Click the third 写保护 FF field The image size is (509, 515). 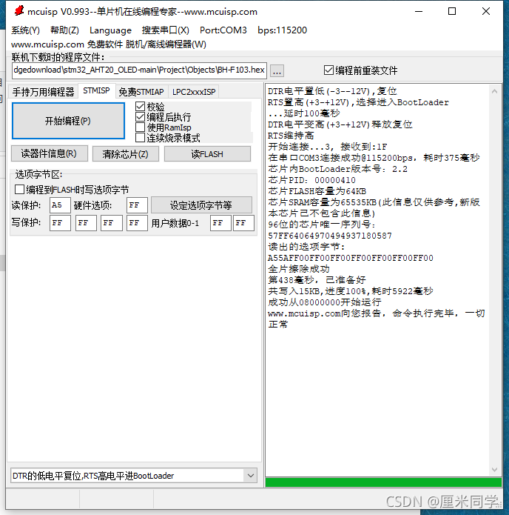112,223
